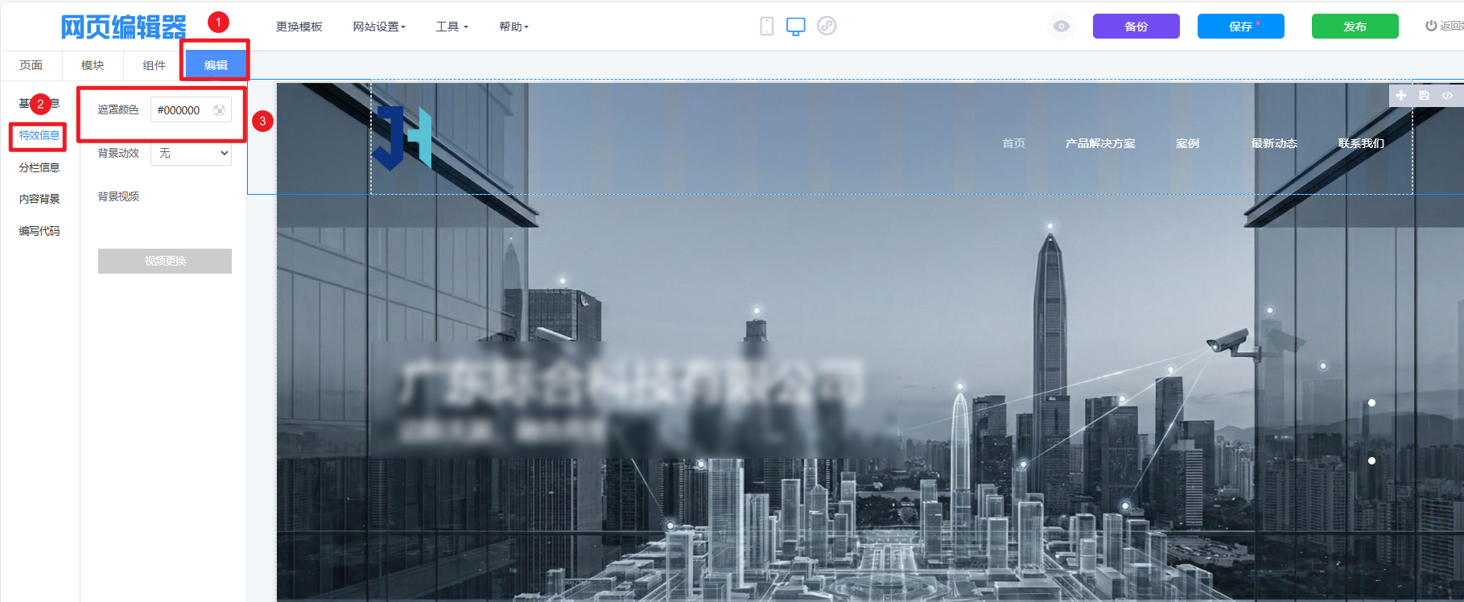
Task: Select 分栏信息 in the side list
Action: tap(39, 167)
